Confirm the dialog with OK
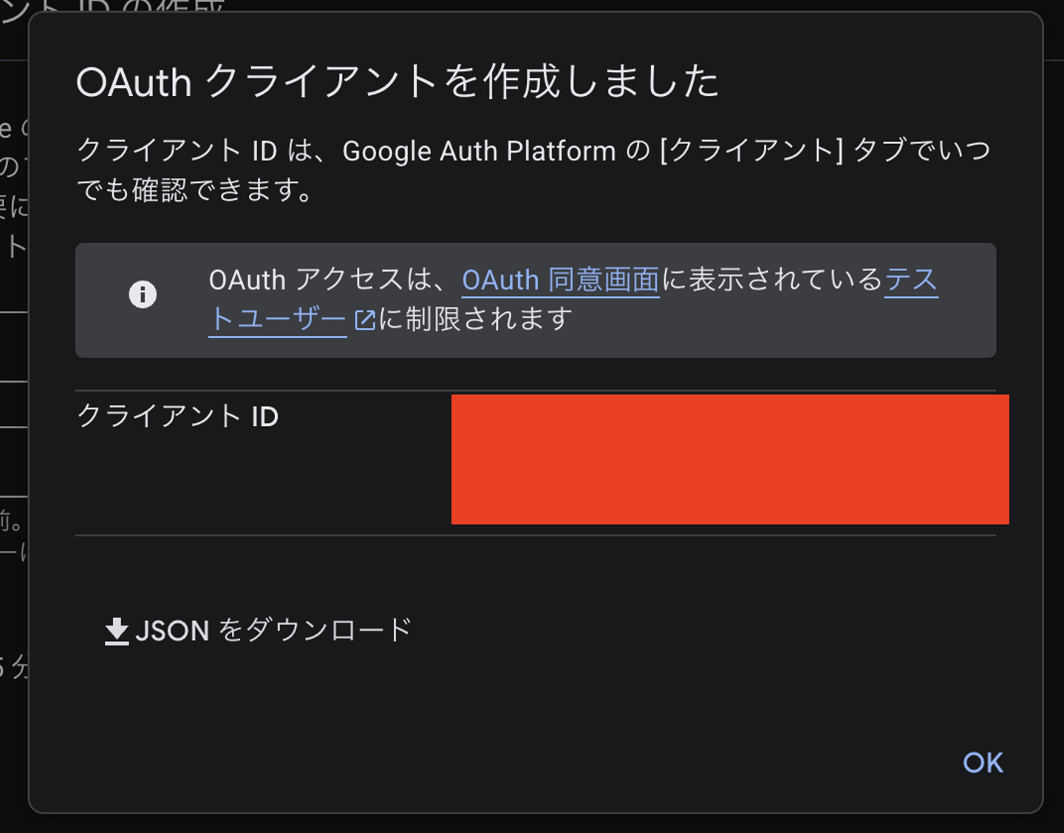This screenshot has height=833, width=1064. pyautogui.click(x=983, y=763)
